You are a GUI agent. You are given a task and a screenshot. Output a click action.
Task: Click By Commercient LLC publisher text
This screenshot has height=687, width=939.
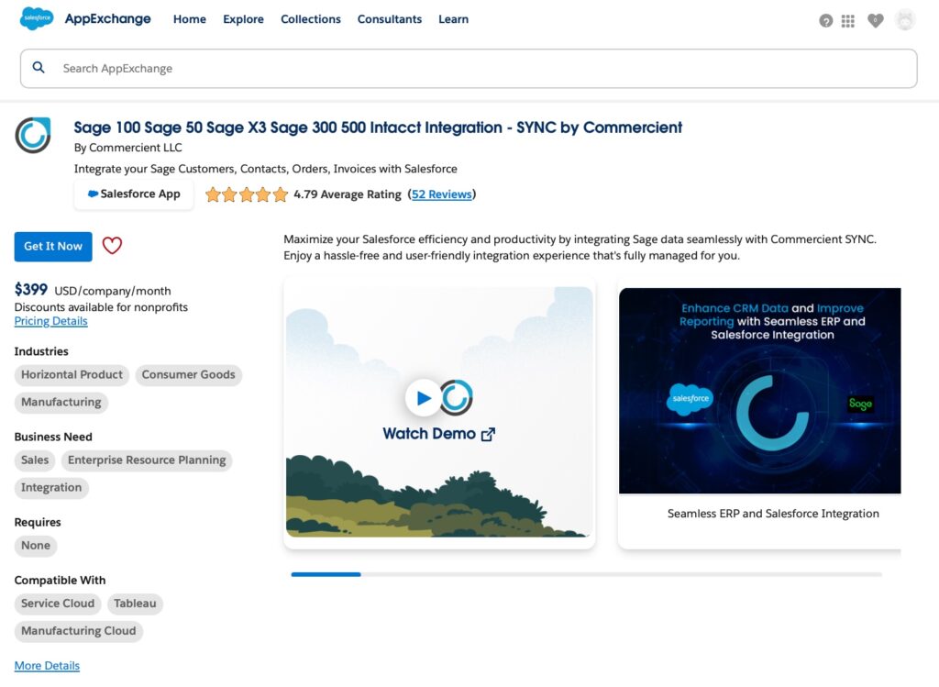point(128,148)
